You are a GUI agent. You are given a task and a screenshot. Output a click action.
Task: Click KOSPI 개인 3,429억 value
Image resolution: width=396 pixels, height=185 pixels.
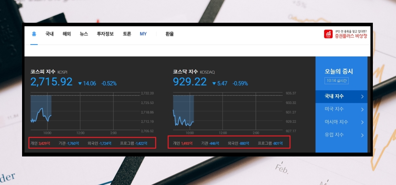44,143
